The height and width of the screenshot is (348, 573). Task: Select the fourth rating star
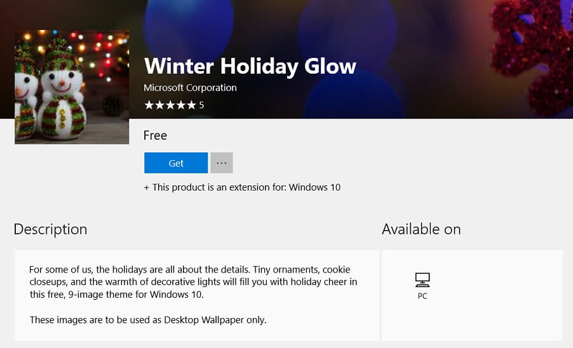[x=181, y=105]
